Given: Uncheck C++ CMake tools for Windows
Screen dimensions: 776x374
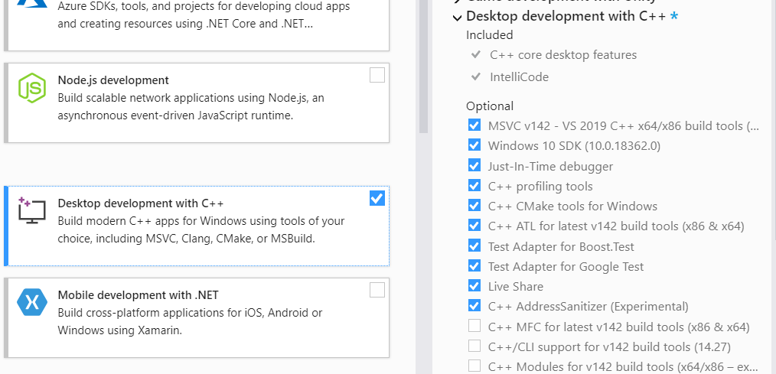Looking at the screenshot, I should pos(474,205).
